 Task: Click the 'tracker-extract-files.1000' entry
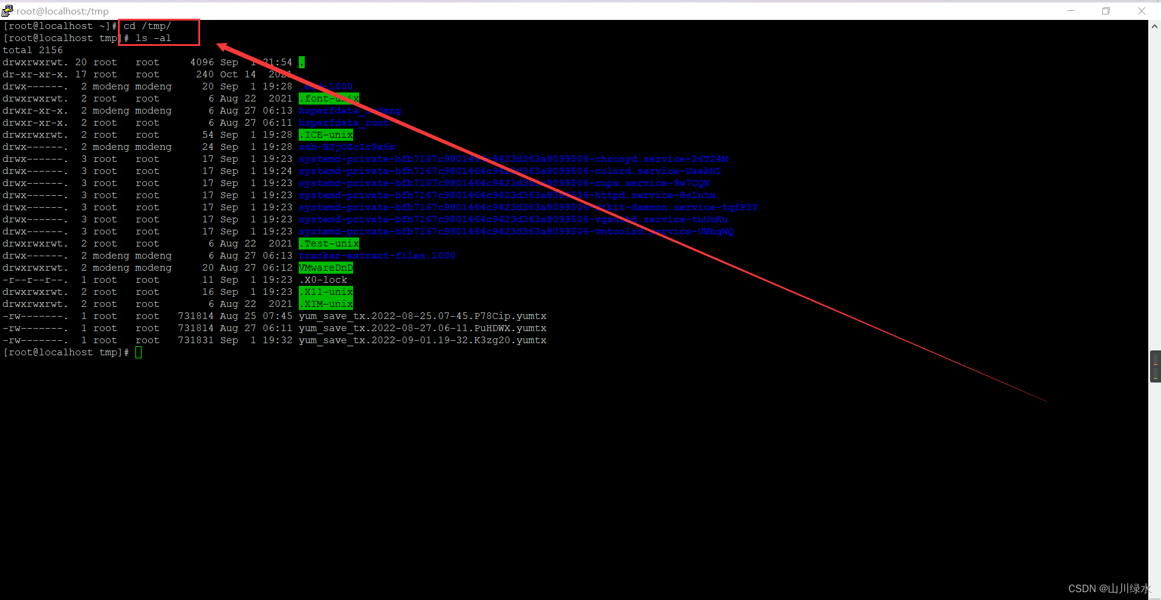tap(377, 256)
